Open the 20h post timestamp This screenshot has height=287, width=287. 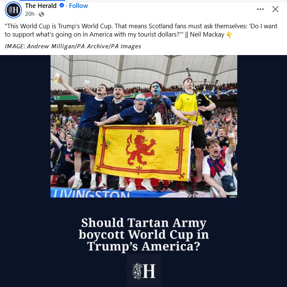click(x=30, y=14)
